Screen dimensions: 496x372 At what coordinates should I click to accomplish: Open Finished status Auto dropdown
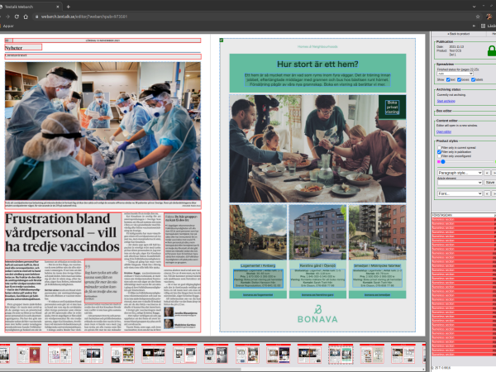[x=455, y=74]
